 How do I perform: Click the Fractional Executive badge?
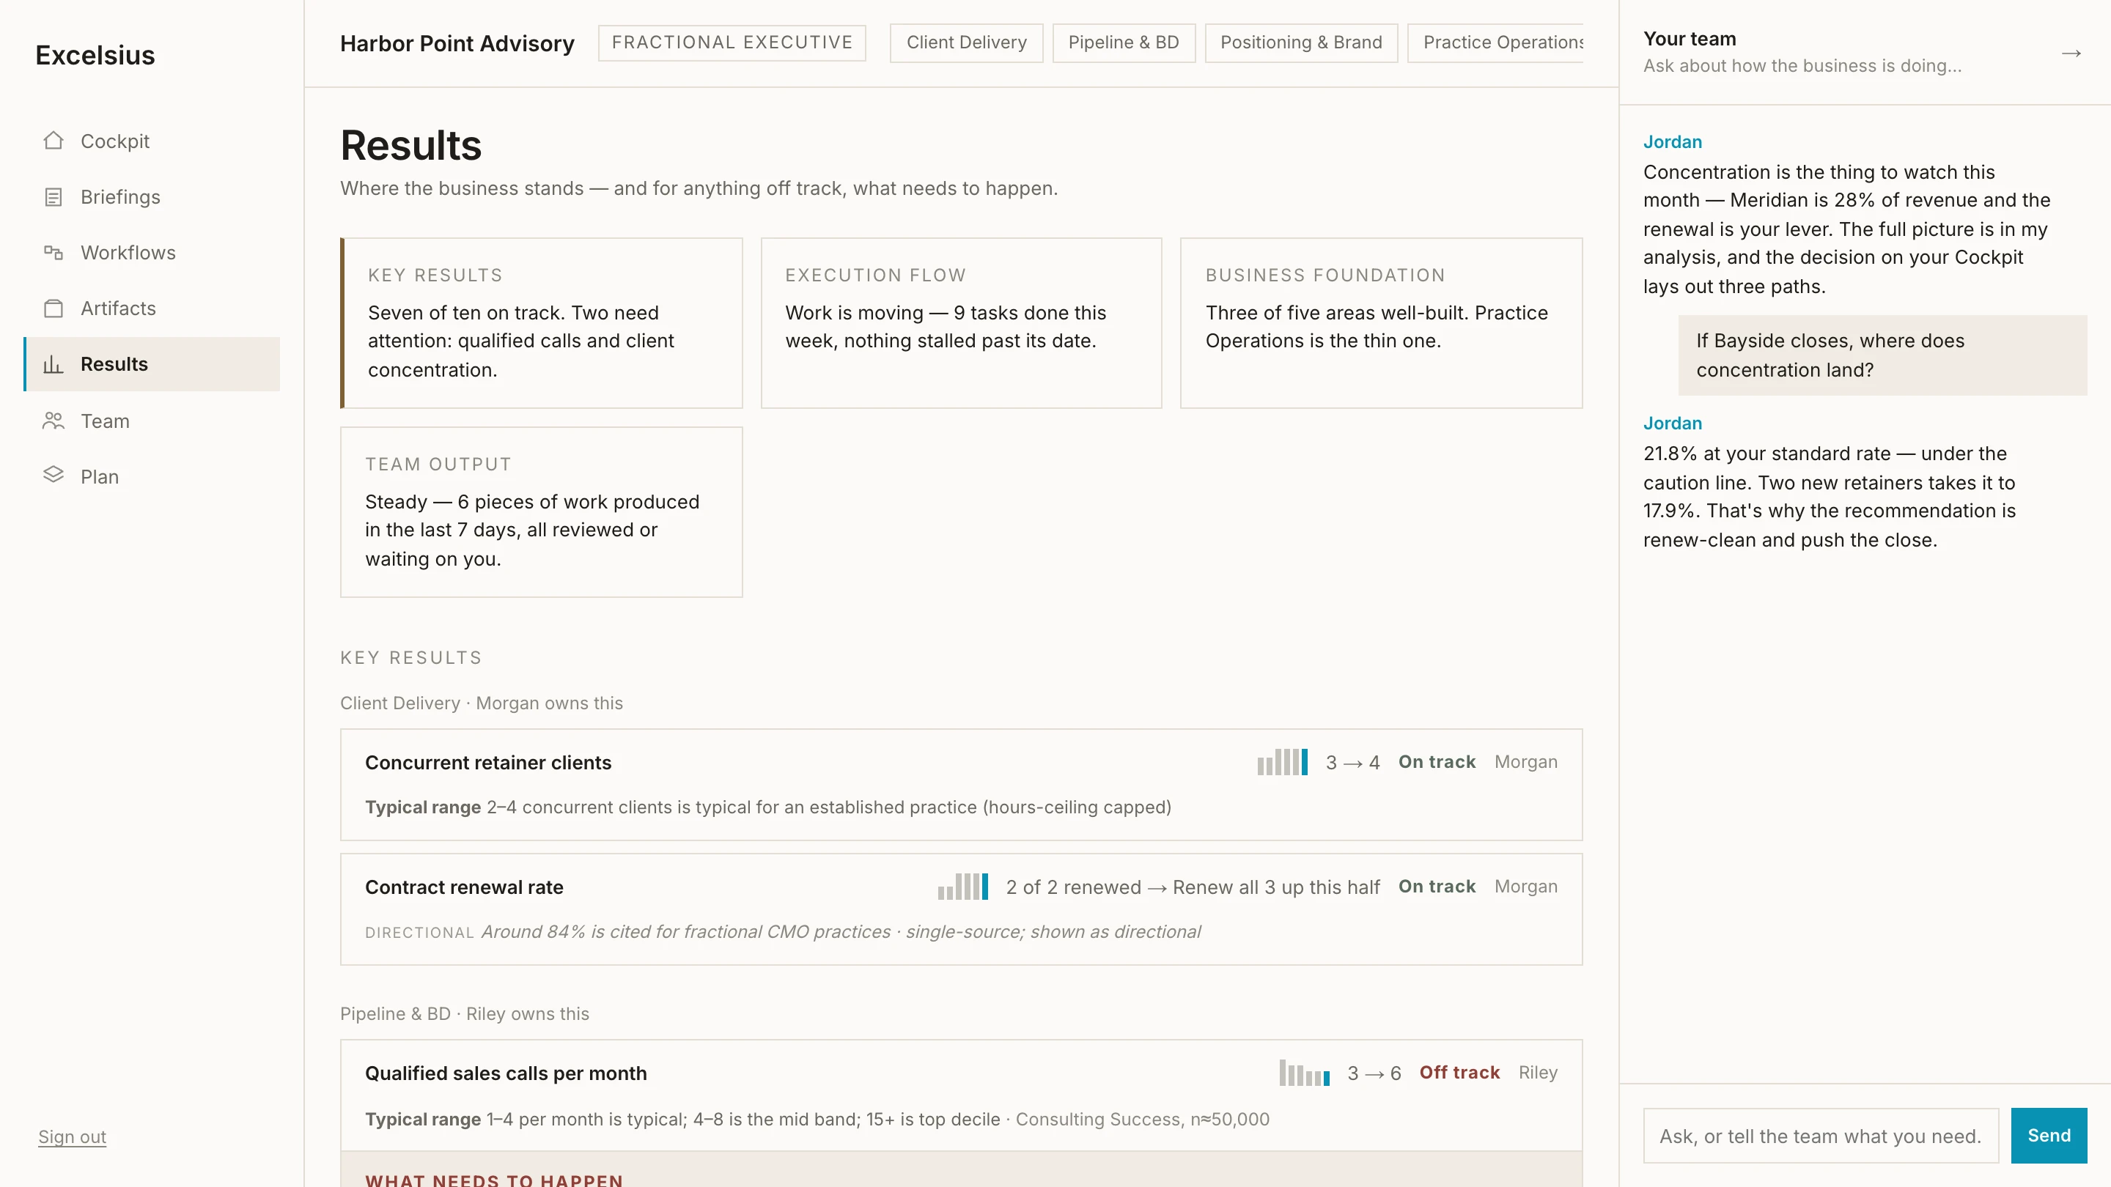click(732, 42)
